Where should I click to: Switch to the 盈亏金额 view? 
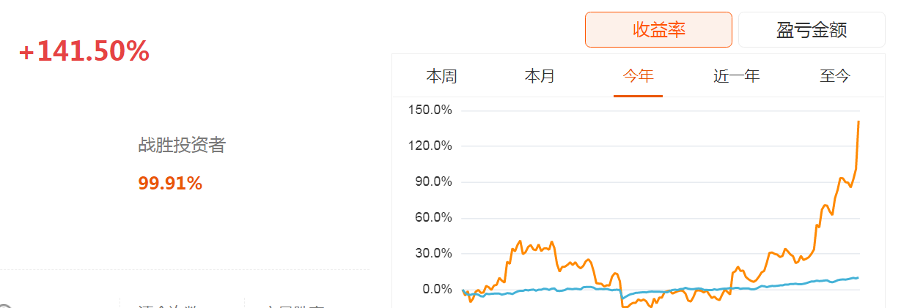pyautogui.click(x=811, y=30)
